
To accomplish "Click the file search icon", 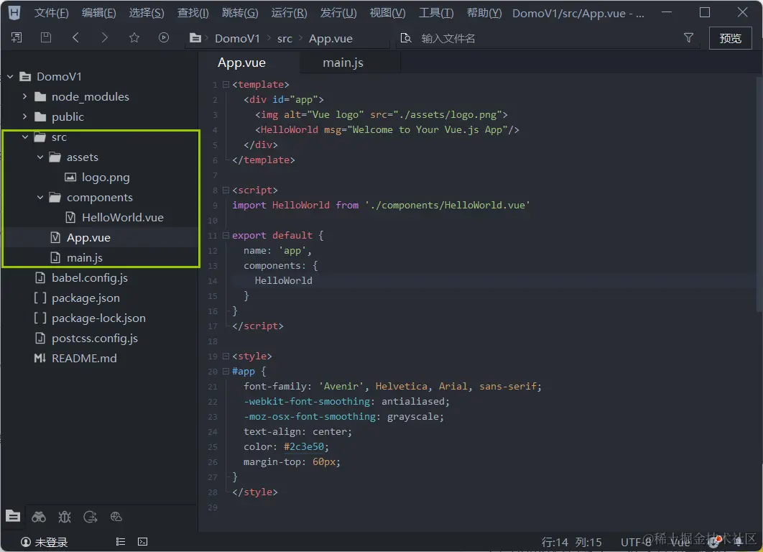I will coord(405,38).
